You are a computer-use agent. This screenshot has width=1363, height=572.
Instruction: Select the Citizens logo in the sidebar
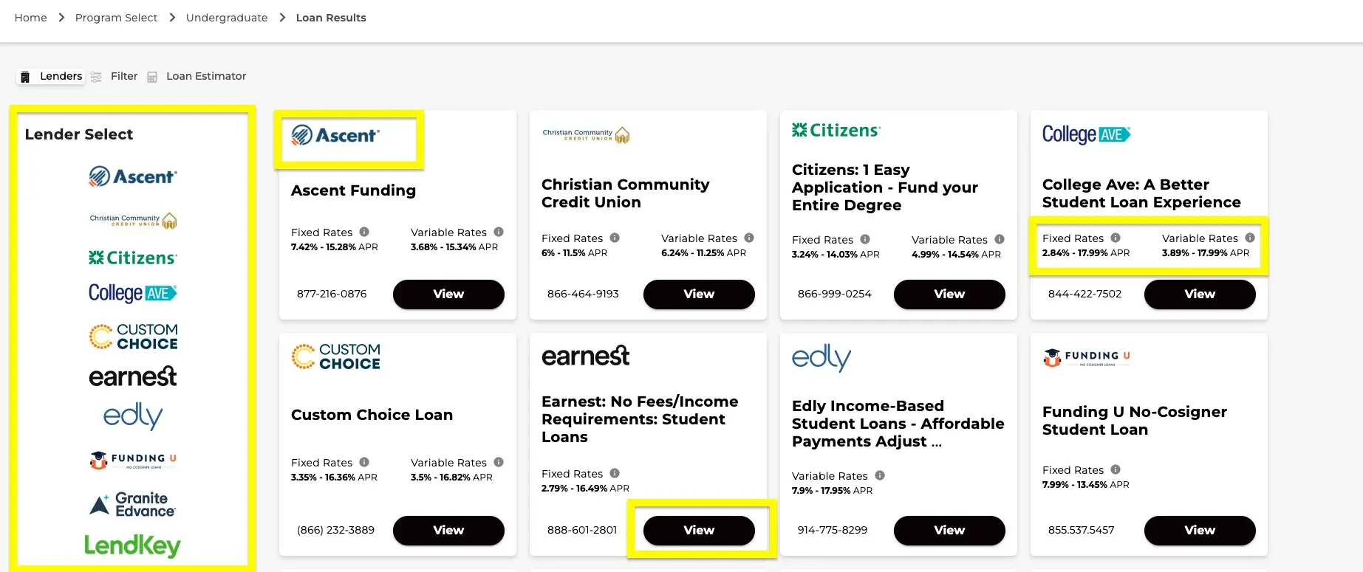pos(132,257)
